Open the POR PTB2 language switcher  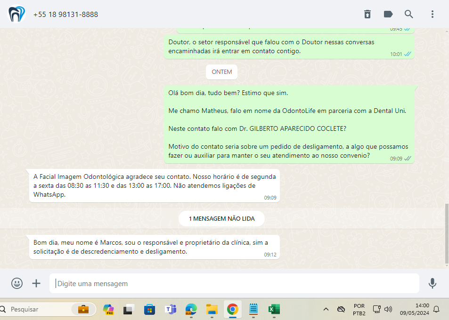[x=359, y=309]
